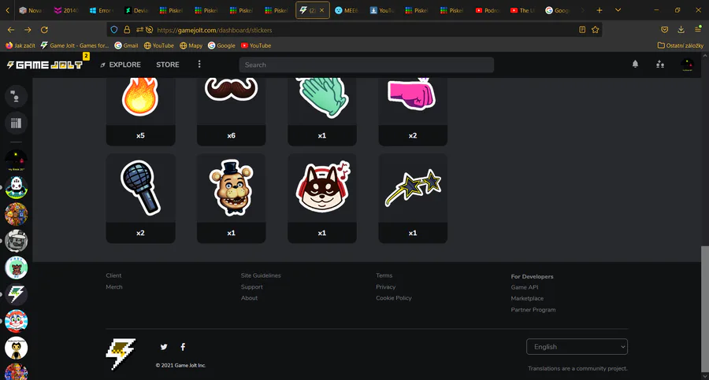
Task: Open the panda community in the sidebar
Action: pyautogui.click(x=16, y=187)
